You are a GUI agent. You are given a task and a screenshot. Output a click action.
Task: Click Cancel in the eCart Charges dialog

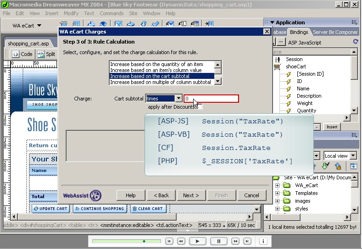(251, 195)
